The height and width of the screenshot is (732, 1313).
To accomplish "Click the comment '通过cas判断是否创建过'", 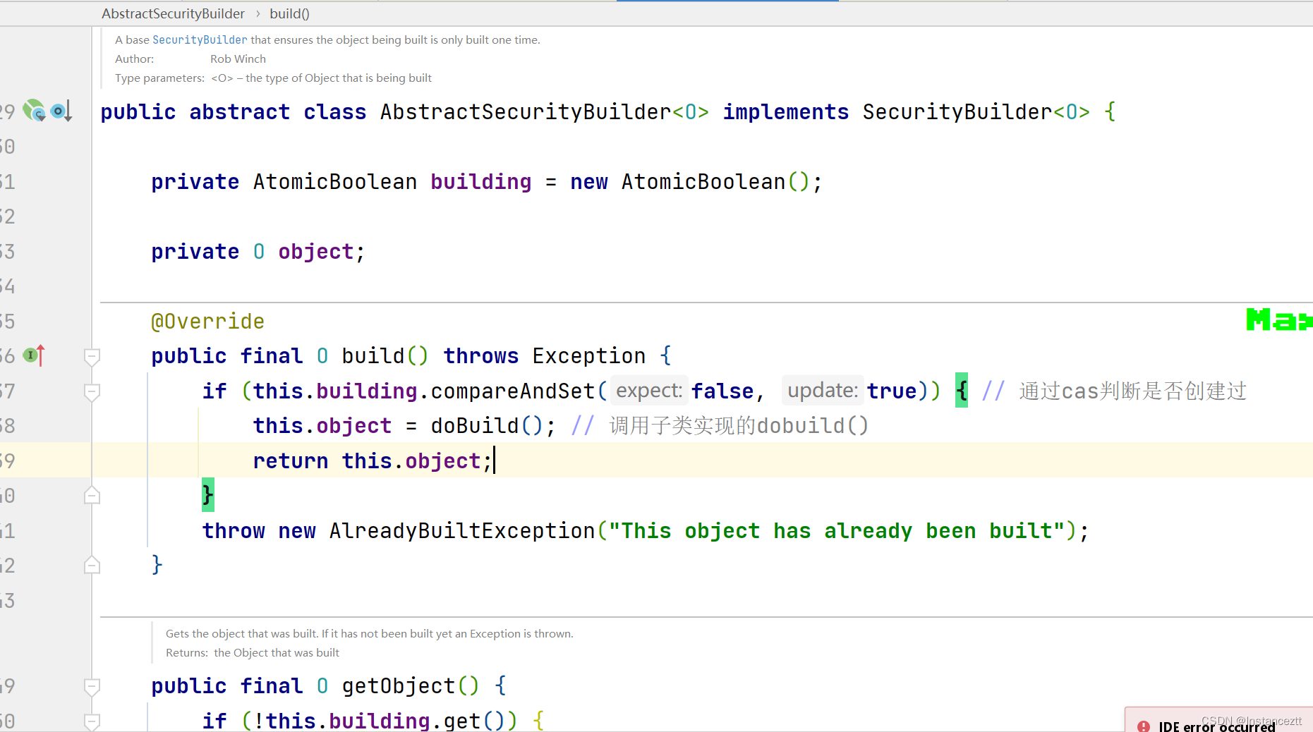I will tap(1133, 391).
